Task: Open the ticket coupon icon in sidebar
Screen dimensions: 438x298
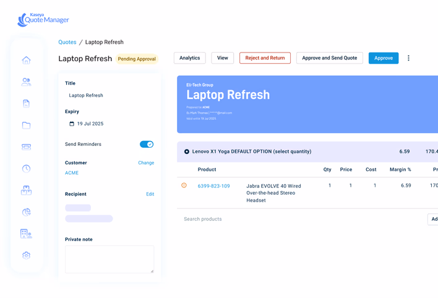Action: pos(26,147)
